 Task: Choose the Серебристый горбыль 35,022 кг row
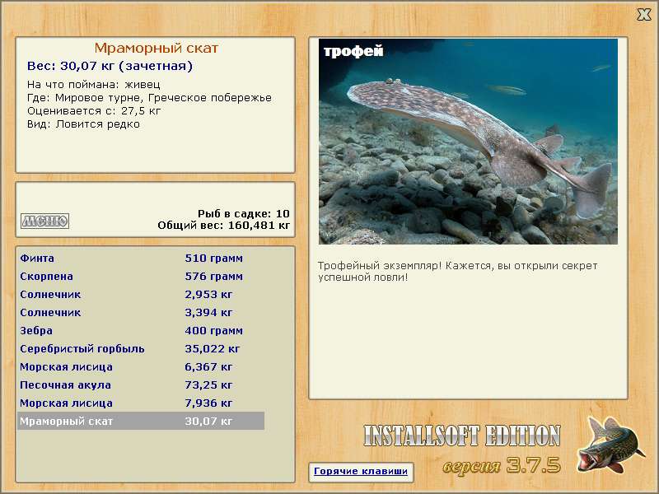[141, 348]
